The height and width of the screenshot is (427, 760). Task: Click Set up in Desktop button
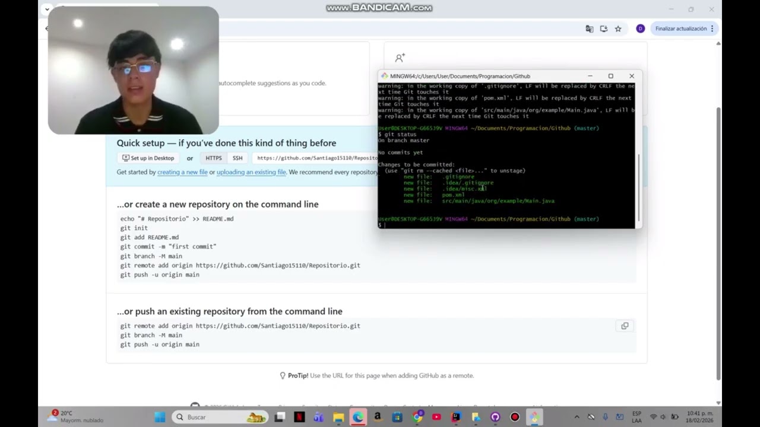click(x=148, y=158)
